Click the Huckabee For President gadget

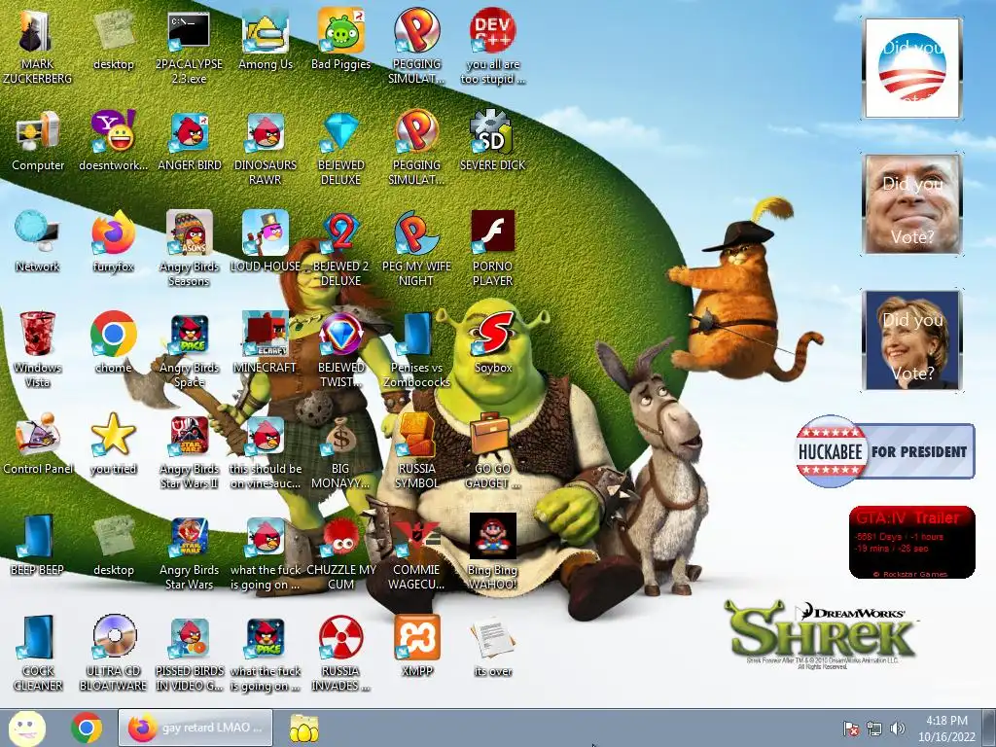885,451
